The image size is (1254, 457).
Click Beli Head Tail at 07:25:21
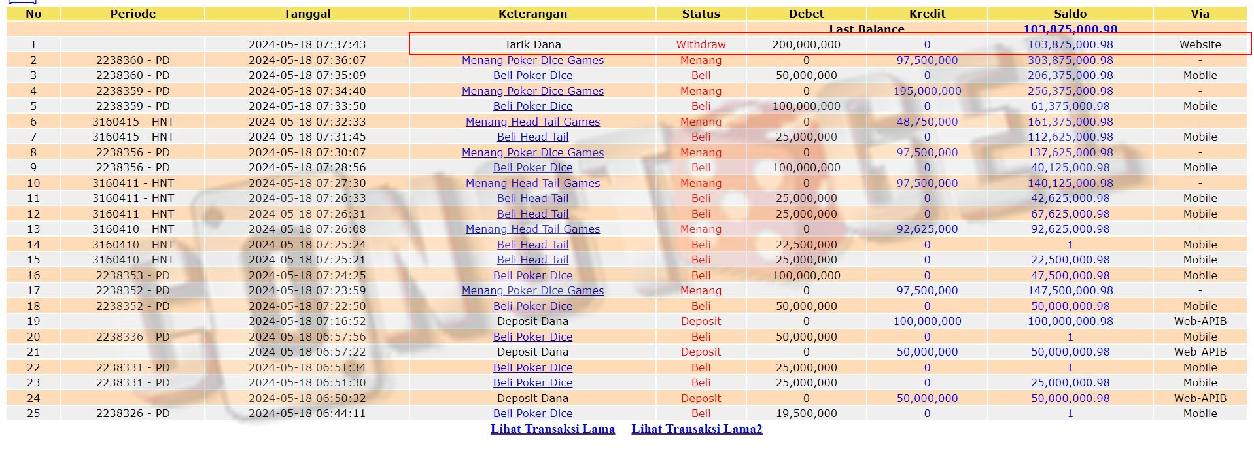(x=532, y=260)
